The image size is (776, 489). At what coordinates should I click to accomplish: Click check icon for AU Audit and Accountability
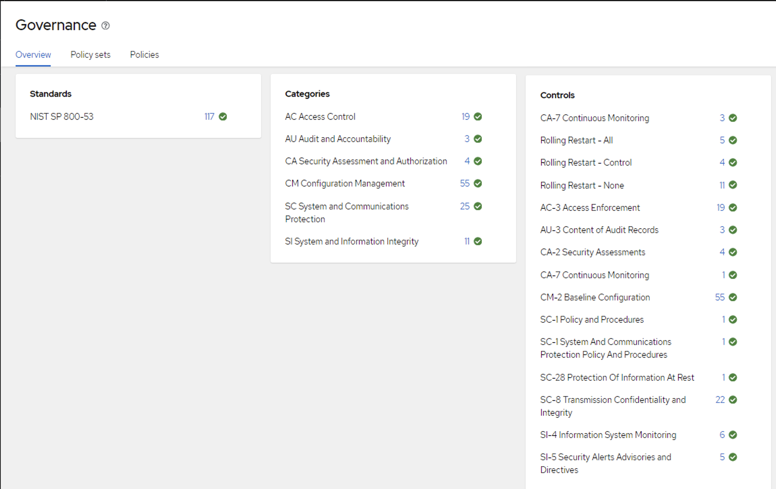[478, 139]
